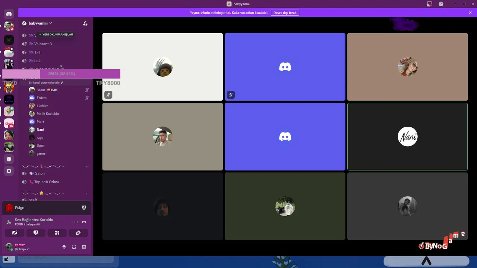Add channel to star category with plus

point(87,193)
